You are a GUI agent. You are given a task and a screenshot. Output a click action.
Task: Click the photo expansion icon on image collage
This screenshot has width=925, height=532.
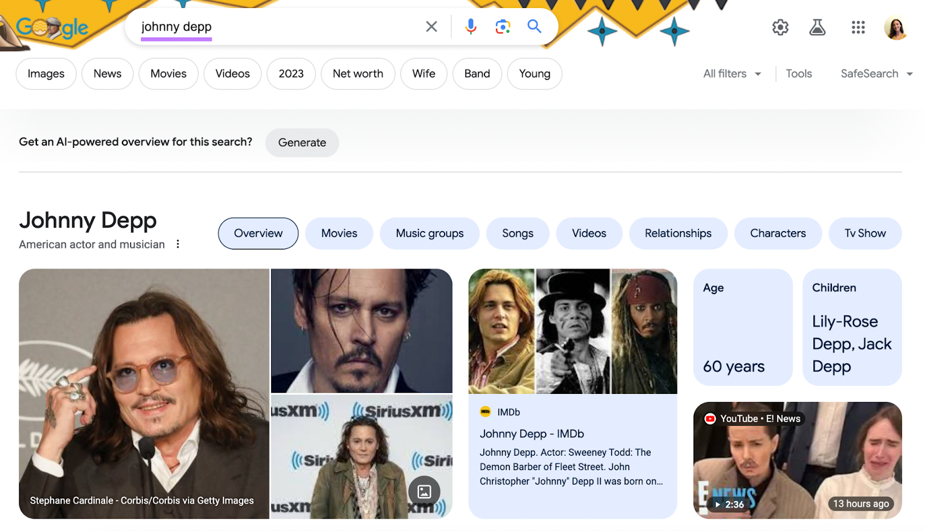[x=425, y=492]
